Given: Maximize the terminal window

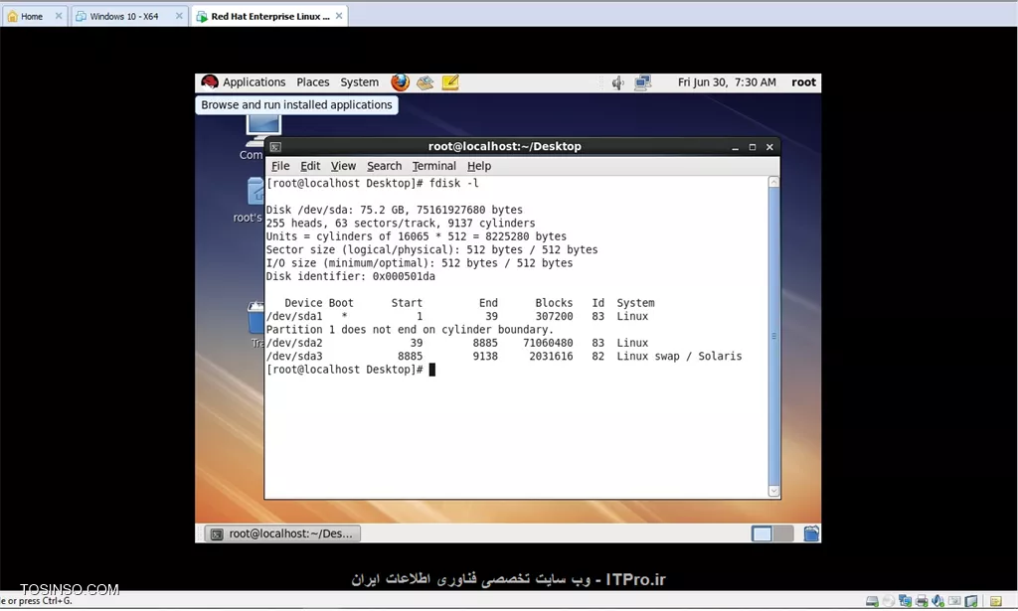Looking at the screenshot, I should [753, 147].
